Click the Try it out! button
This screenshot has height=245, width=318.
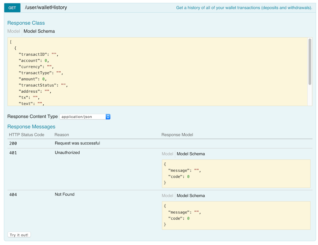[19, 235]
